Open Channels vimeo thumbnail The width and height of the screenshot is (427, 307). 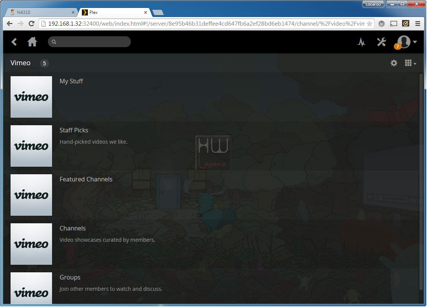pos(31,244)
